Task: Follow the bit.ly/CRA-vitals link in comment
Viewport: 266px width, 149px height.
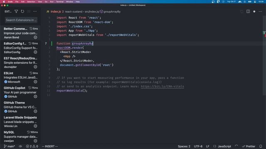Action: point(162,87)
